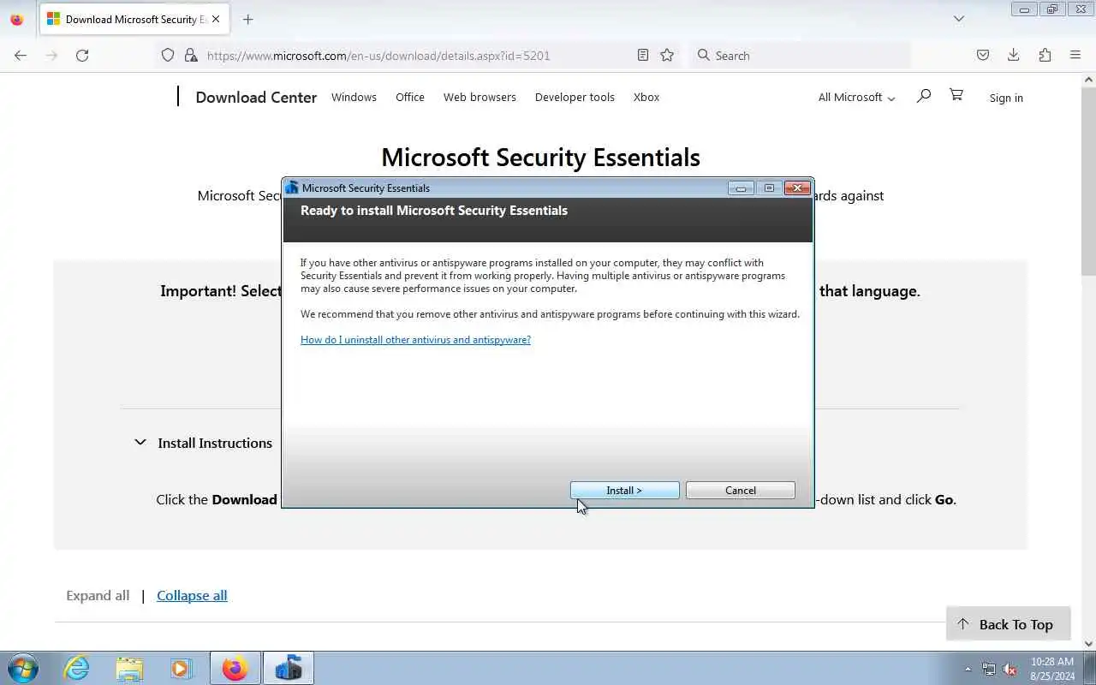Open Windows Explorer folder in taskbar
This screenshot has width=1096, height=685.
pyautogui.click(x=129, y=668)
